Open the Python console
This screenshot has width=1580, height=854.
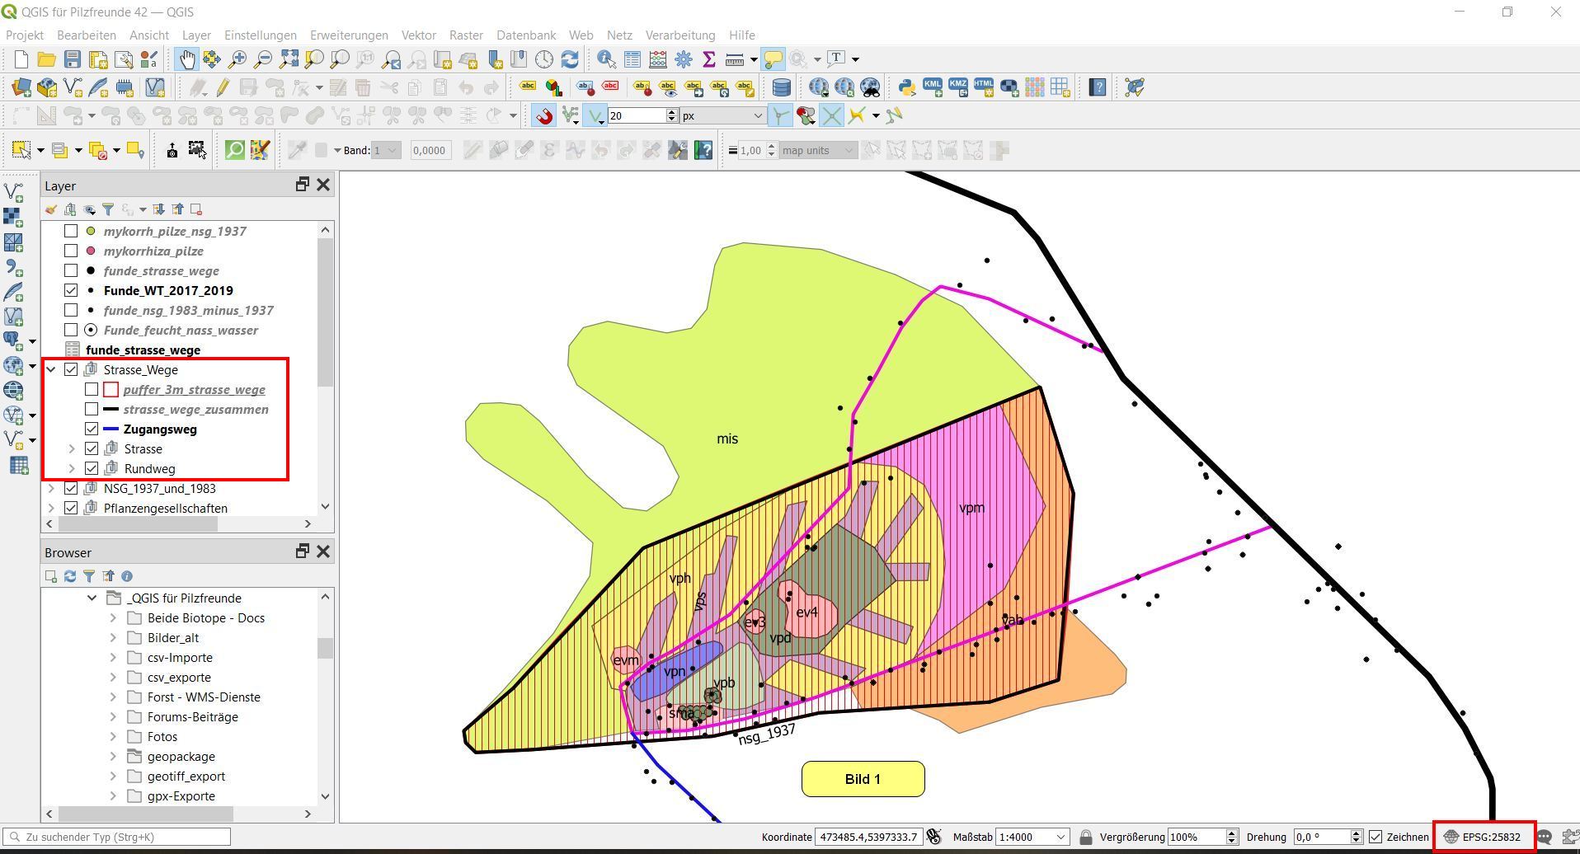click(x=906, y=87)
